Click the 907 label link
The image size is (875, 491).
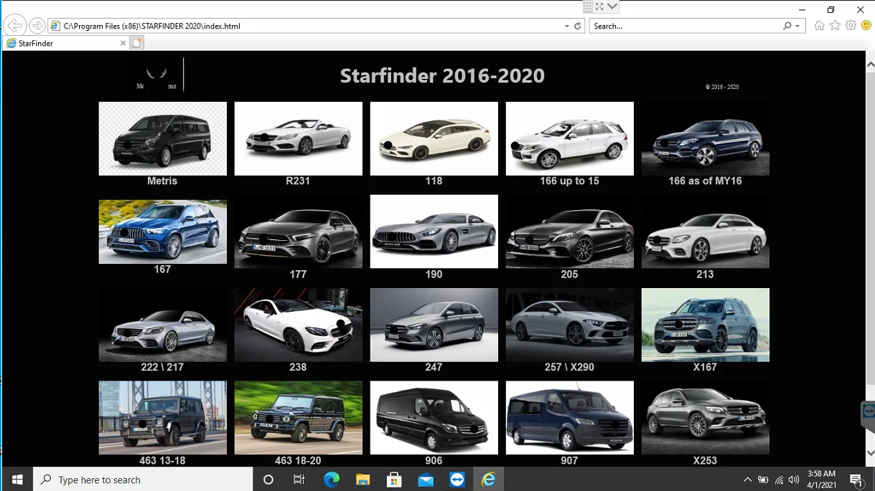tap(569, 461)
